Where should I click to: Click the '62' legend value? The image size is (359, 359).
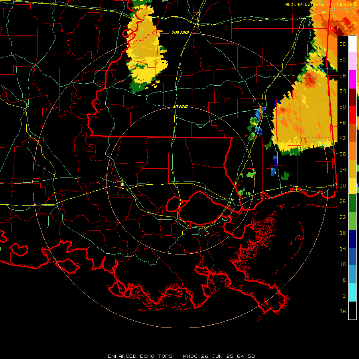[343, 60]
